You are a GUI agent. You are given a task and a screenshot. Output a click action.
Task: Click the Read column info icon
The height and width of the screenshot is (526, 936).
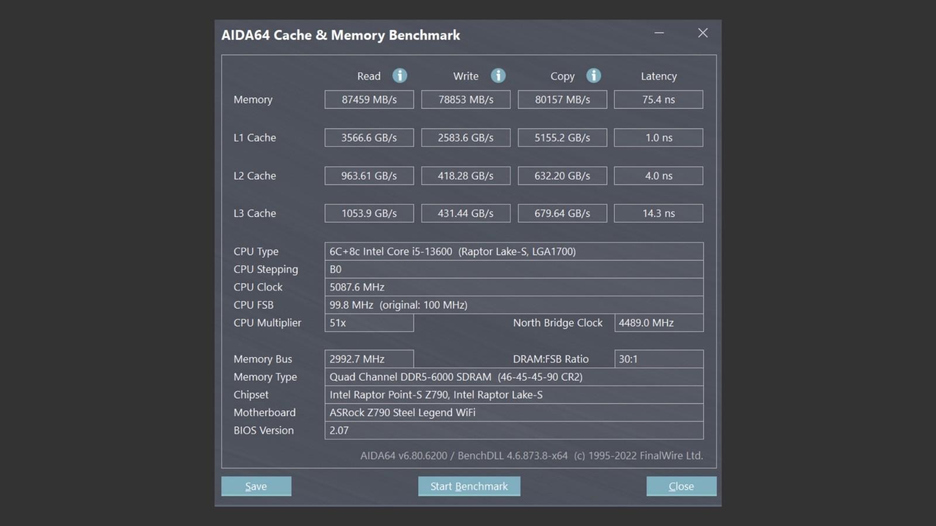(400, 75)
